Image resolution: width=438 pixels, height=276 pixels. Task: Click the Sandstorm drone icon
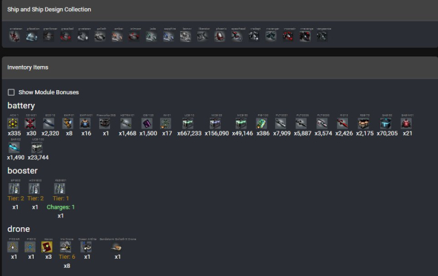pos(118,246)
